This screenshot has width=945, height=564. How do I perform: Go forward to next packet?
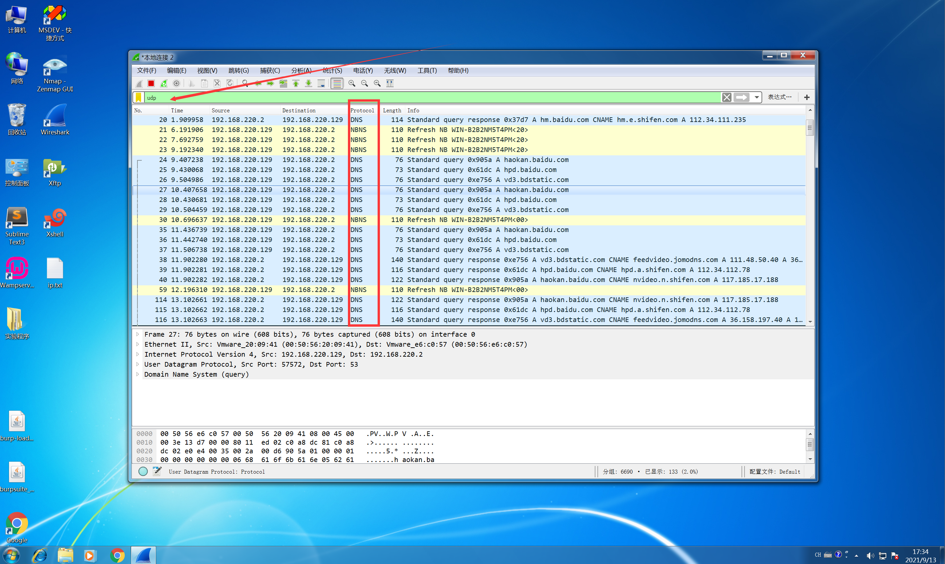pyautogui.click(x=271, y=84)
